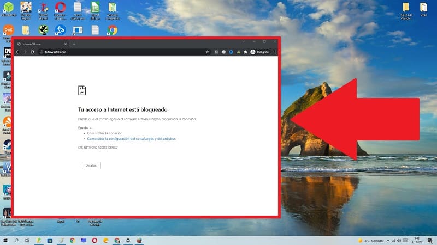Reload the tutowin10.com page
The image size is (437, 245).
[32, 52]
